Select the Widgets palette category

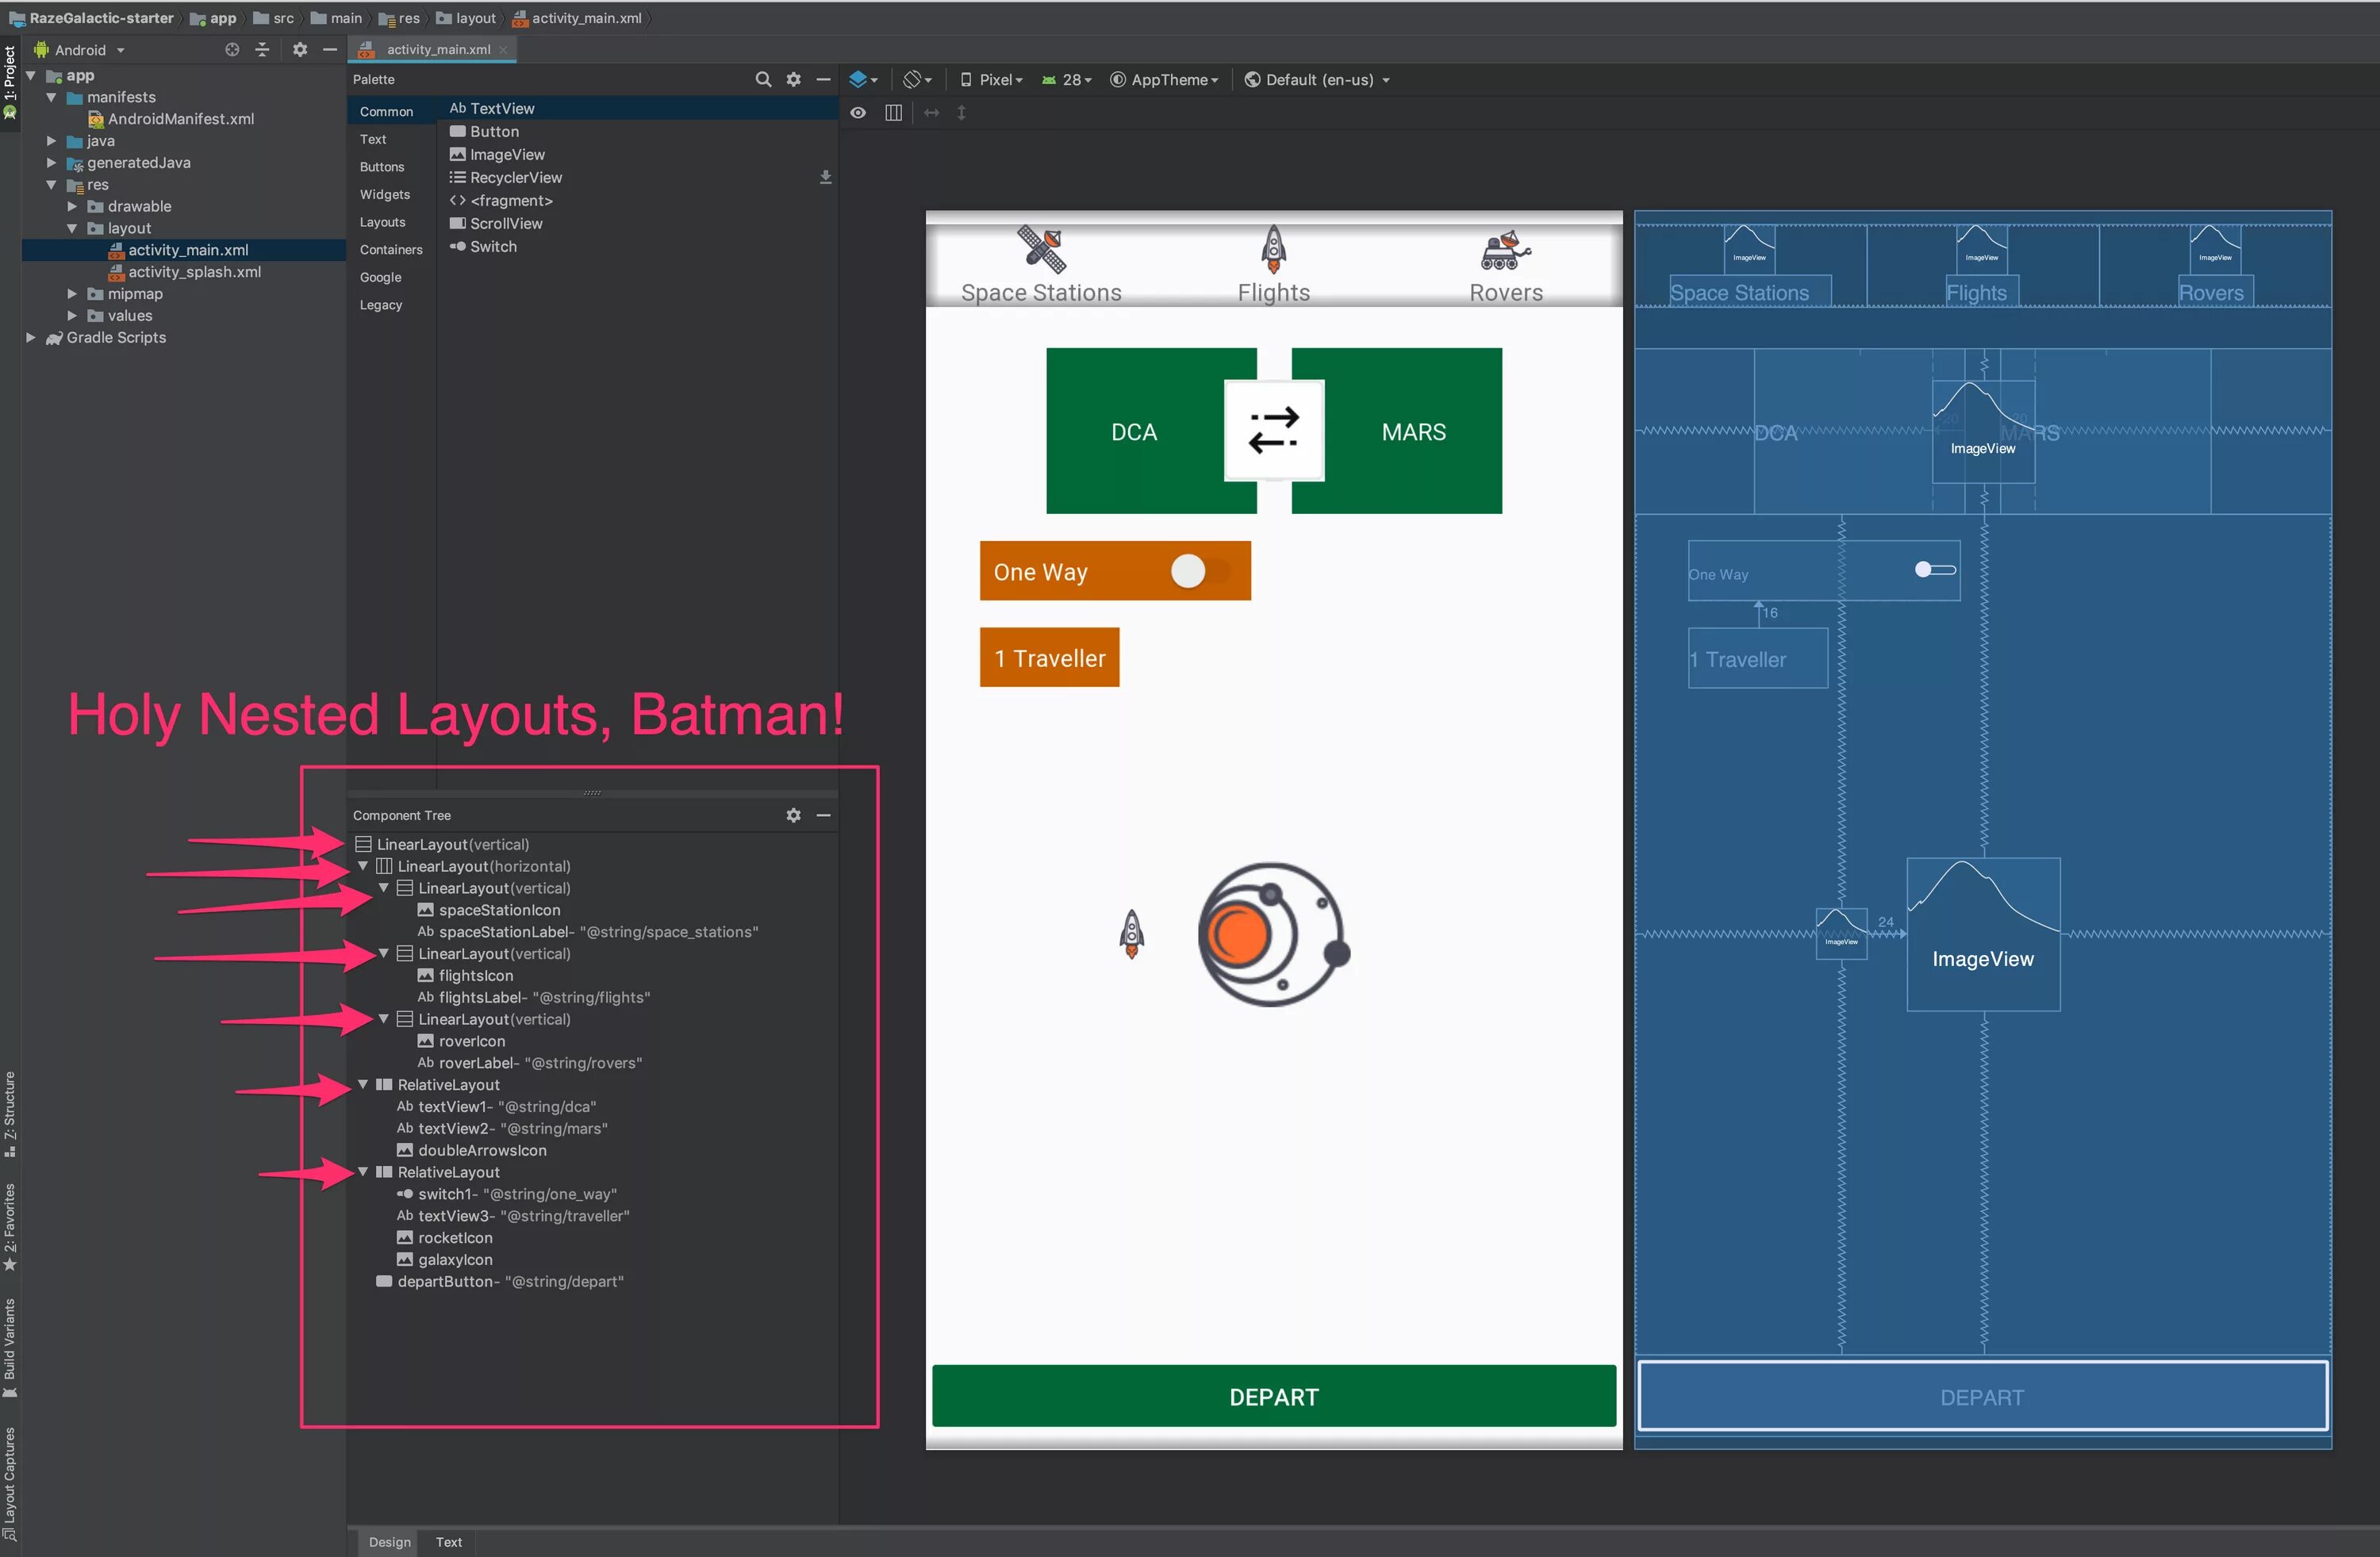pyautogui.click(x=385, y=194)
